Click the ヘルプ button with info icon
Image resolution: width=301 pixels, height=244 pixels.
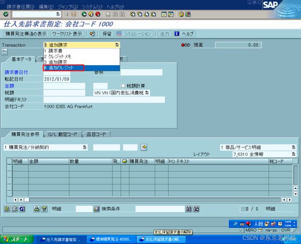pos(184,34)
